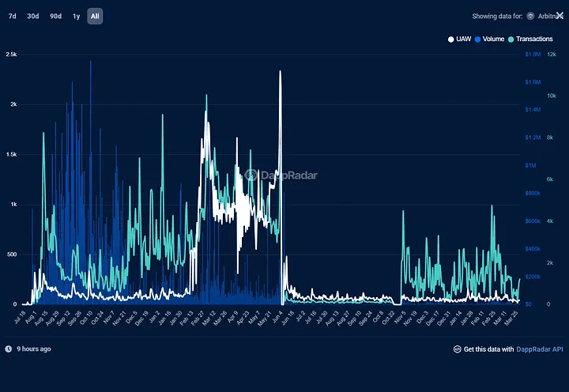Click the 6k transactions axis label
The height and width of the screenshot is (392, 569).
tap(550, 179)
